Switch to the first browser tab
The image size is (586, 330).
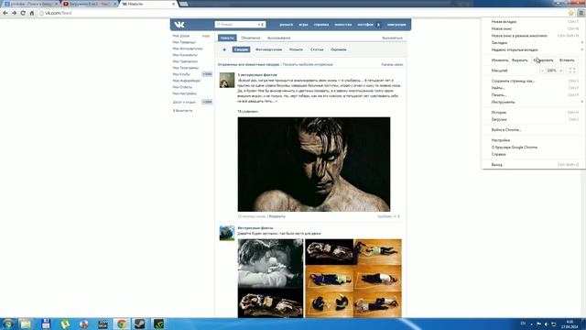pyautogui.click(x=30, y=4)
